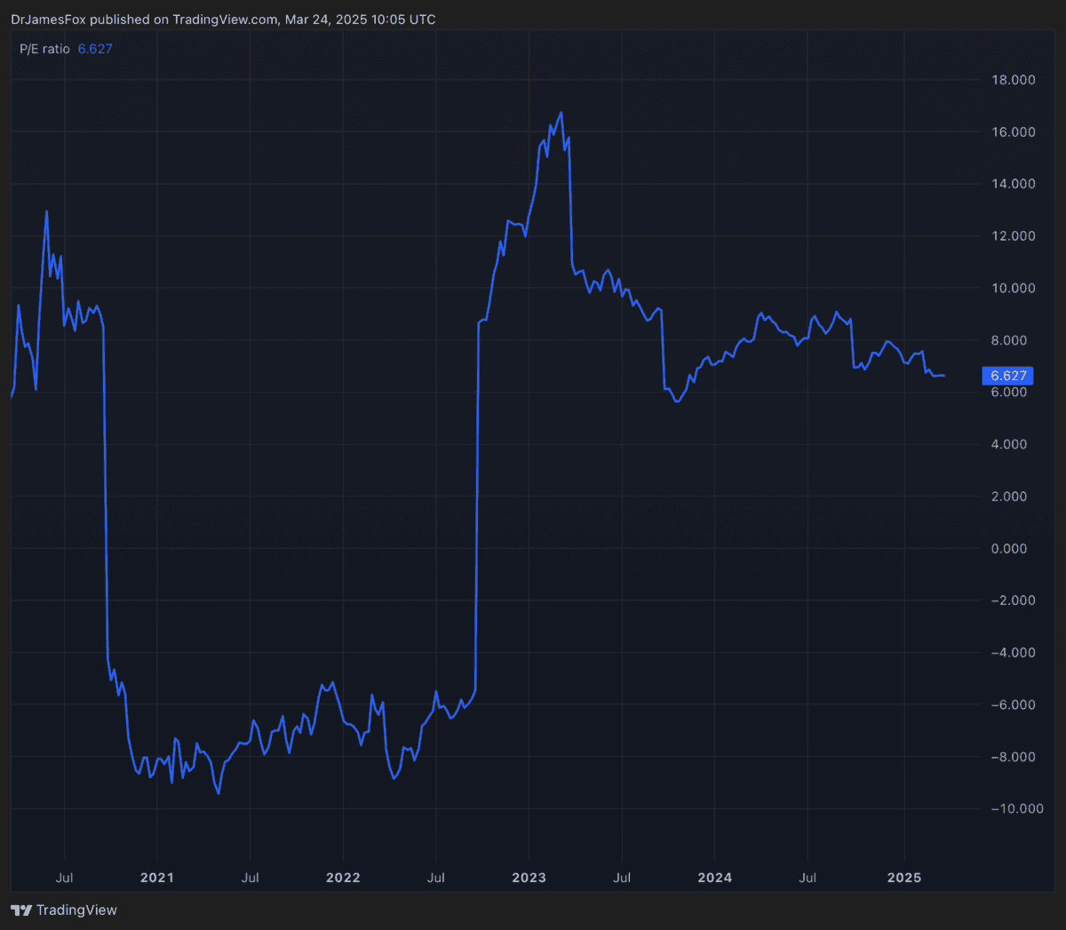Viewport: 1066px width, 930px height.
Task: Click the 2023 label on time axis
Action: (x=529, y=878)
